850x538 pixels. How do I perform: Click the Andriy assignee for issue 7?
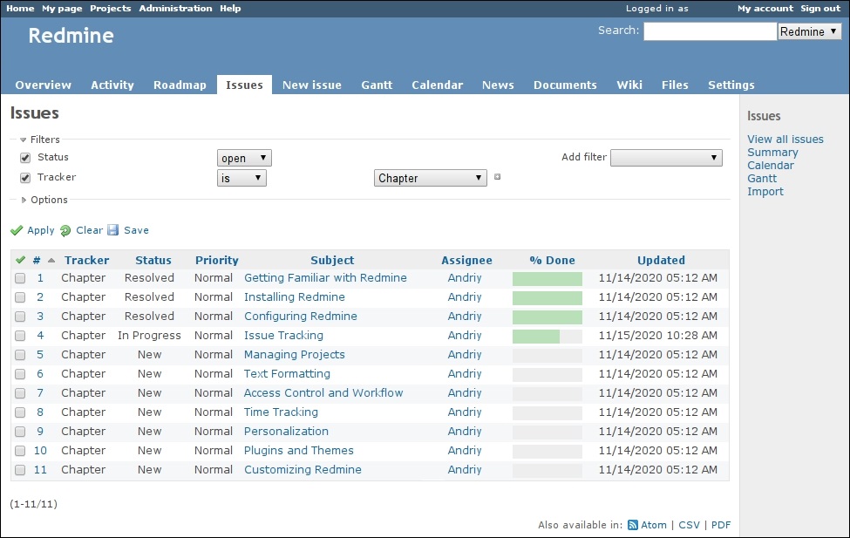click(x=465, y=392)
